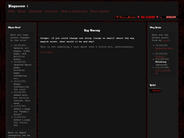Click the bold Prompt text about magick
184x138 pixels.
pyautogui.click(x=87, y=40)
